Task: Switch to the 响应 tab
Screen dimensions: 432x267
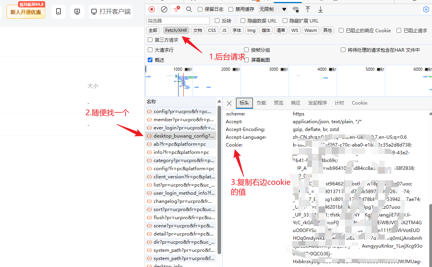Action: tap(296, 103)
